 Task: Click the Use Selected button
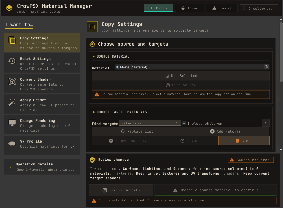[x=181, y=76]
